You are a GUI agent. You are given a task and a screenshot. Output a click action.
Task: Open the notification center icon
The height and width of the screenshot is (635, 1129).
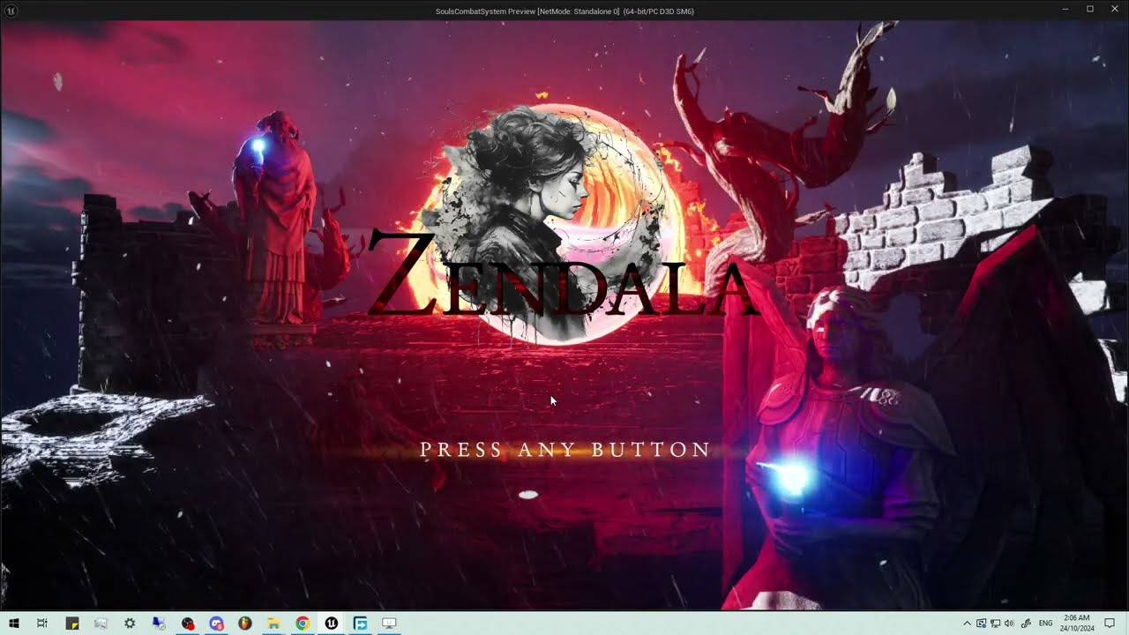coord(1110,624)
